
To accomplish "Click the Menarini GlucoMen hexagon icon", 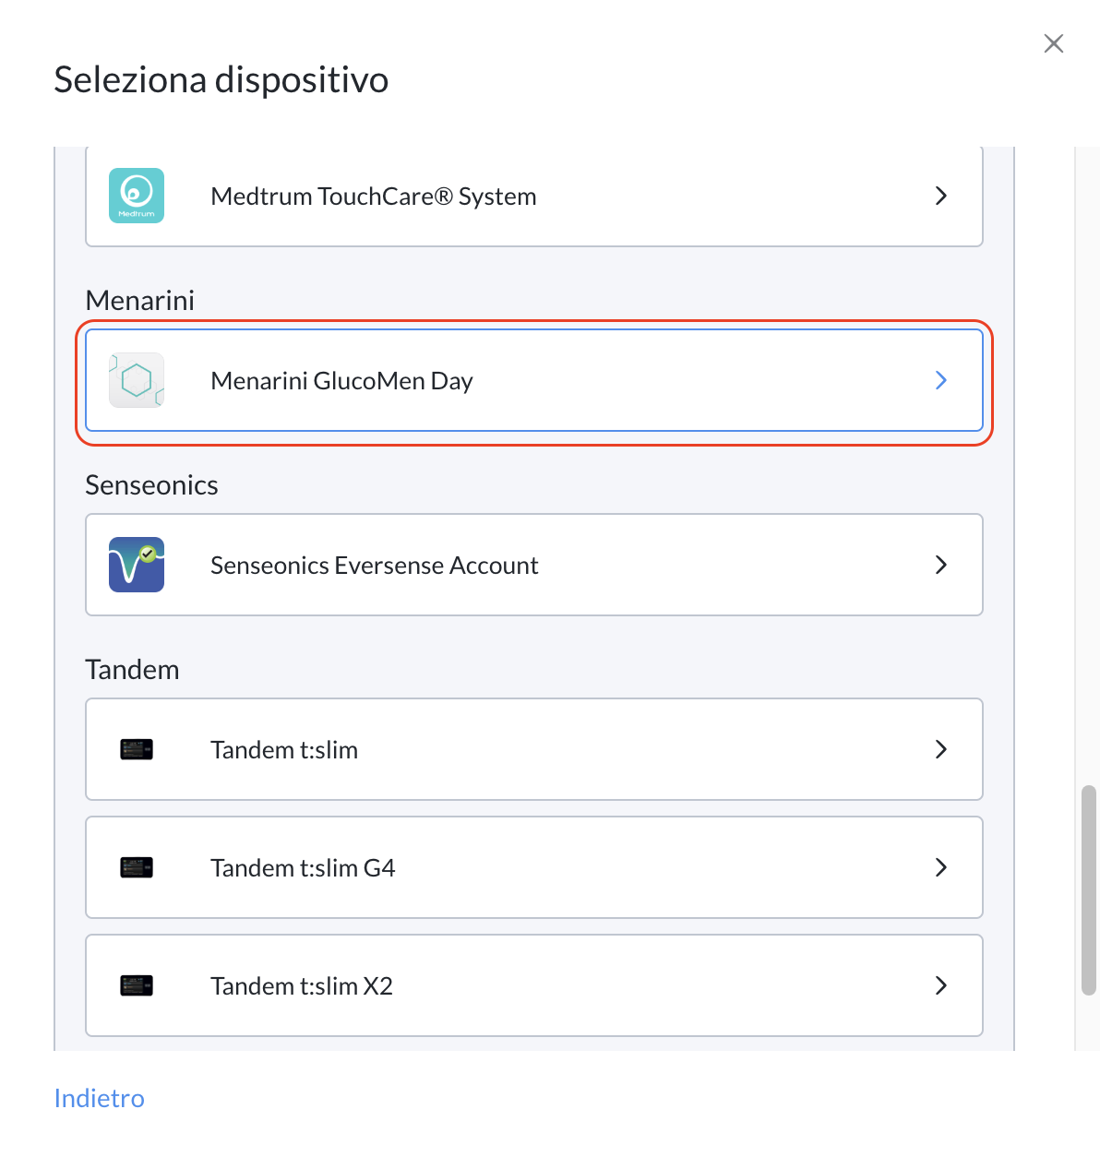I will (137, 380).
